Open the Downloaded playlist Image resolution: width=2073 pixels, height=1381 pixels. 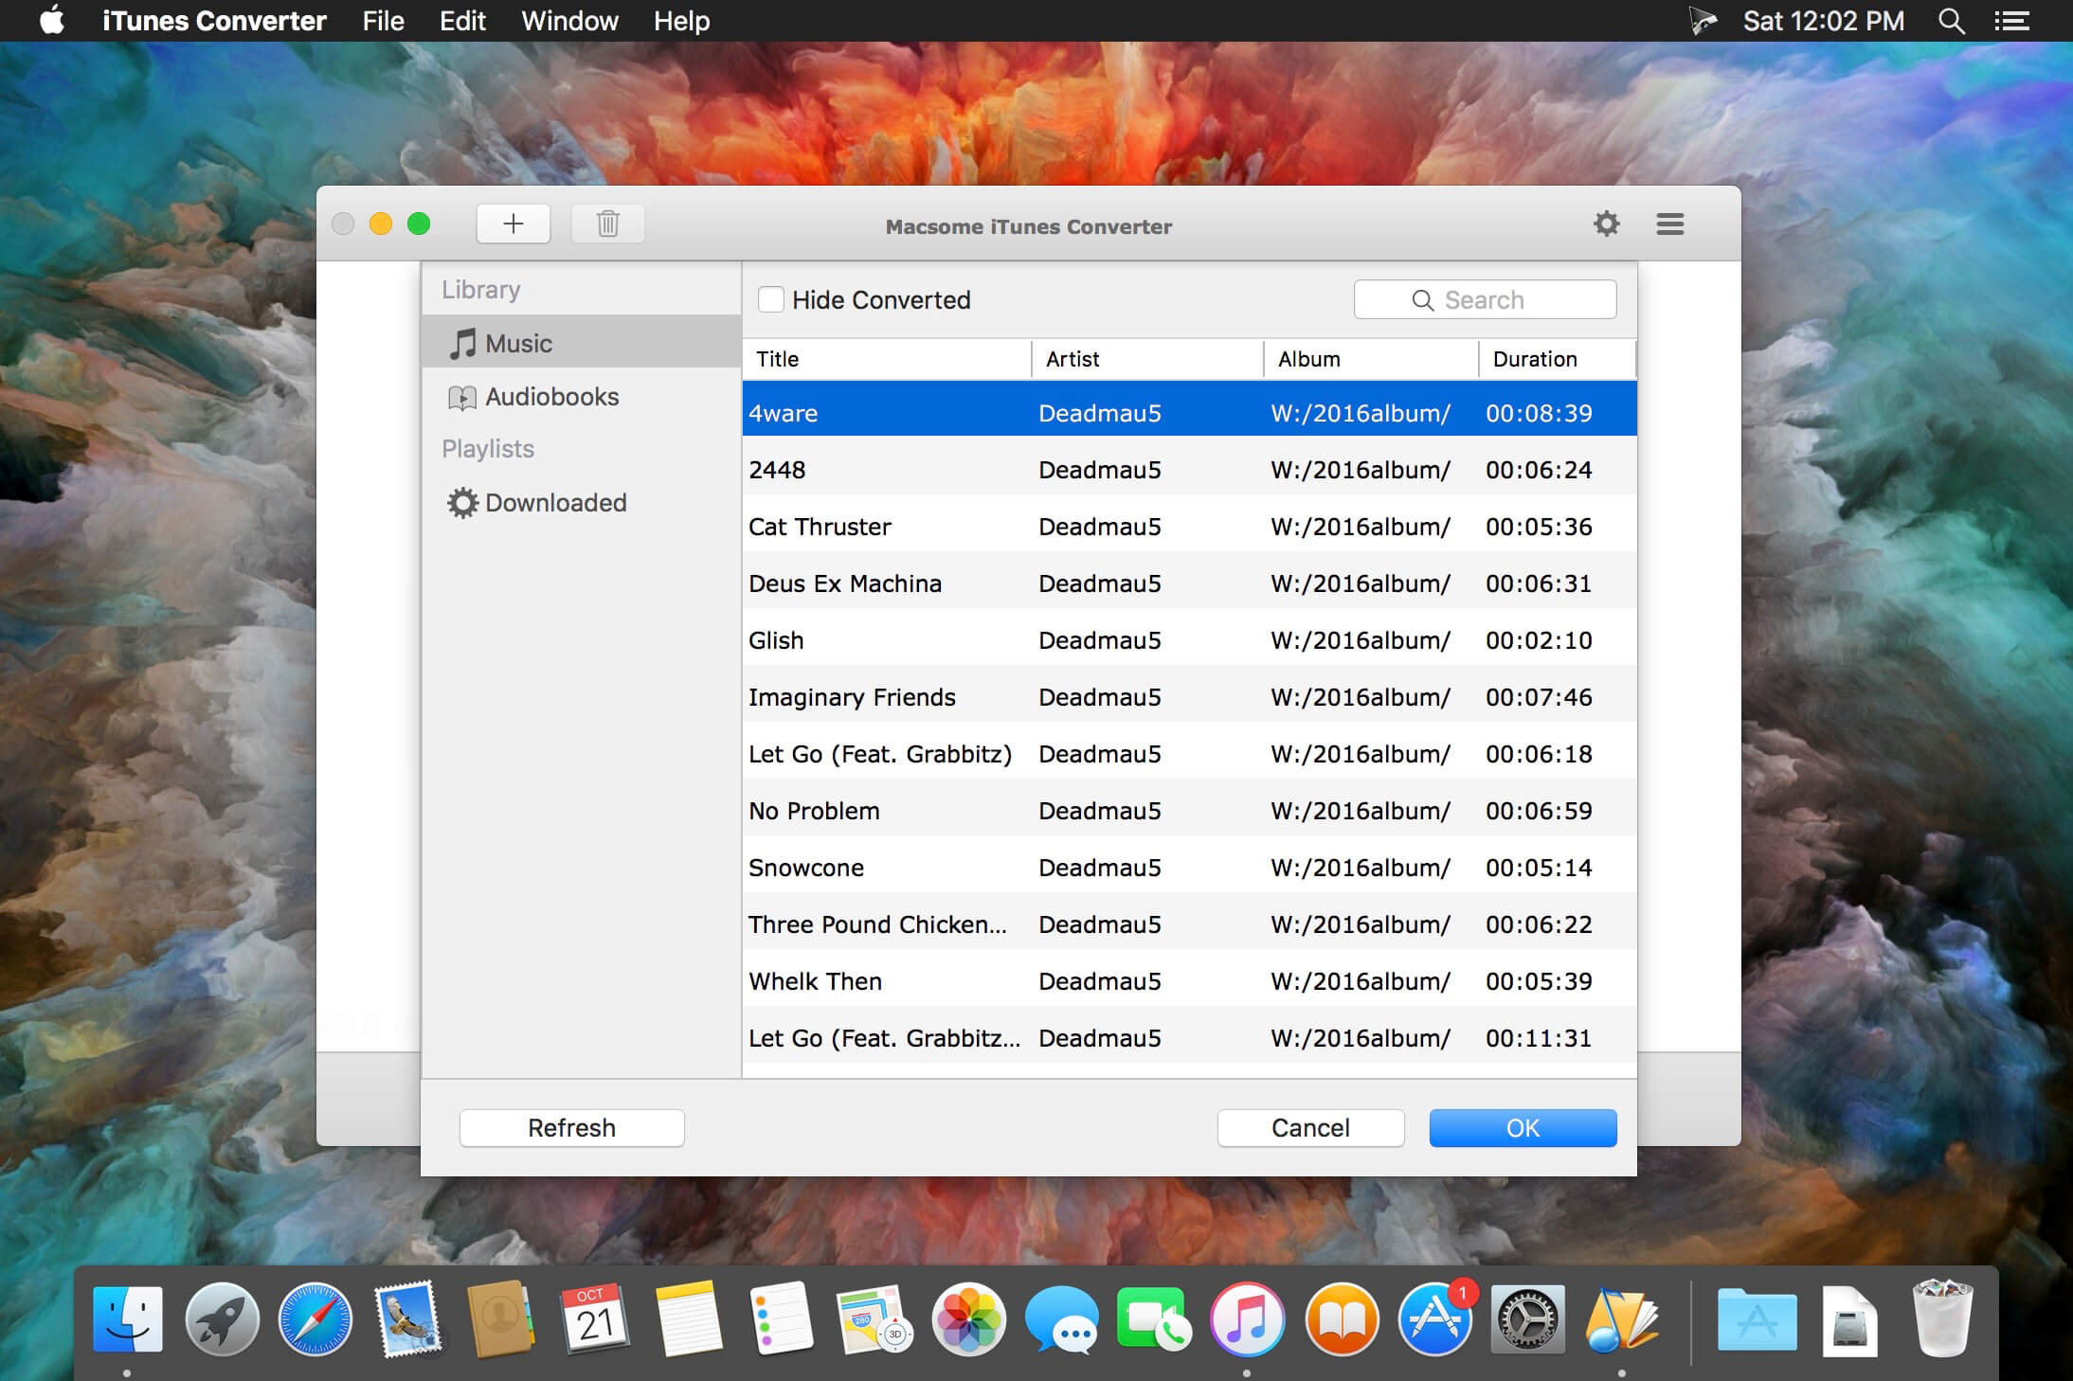555,503
